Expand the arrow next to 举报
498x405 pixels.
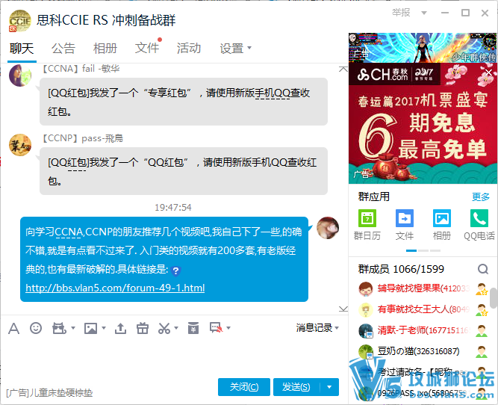[423, 13]
